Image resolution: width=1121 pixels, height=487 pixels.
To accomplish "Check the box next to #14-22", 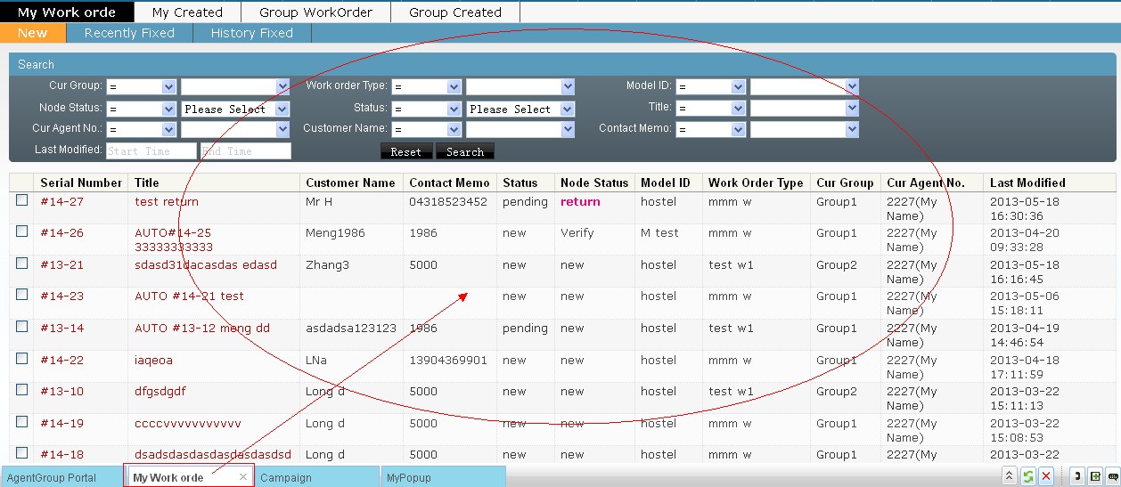I will coord(22,358).
